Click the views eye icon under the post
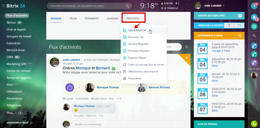This screenshot has height=128, width=260. tap(118, 99)
